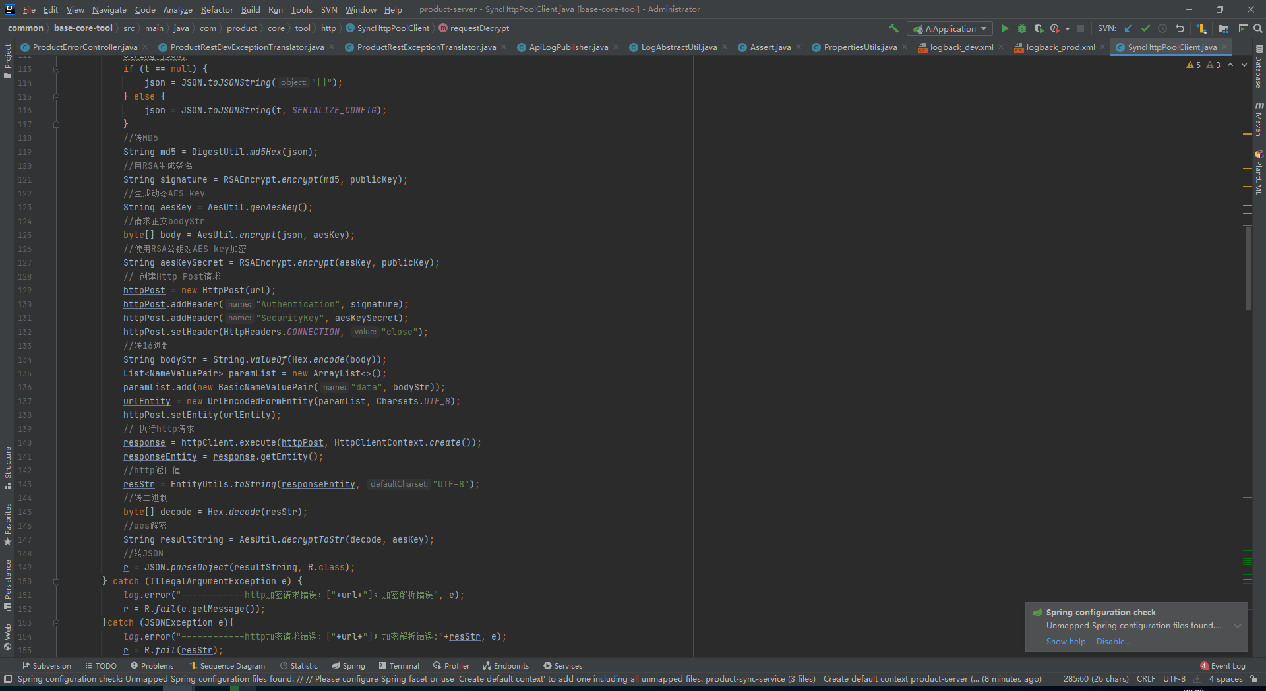1266x691 pixels.
Task: Click the editor vertical scrollbar thumb
Action: (x=1248, y=267)
